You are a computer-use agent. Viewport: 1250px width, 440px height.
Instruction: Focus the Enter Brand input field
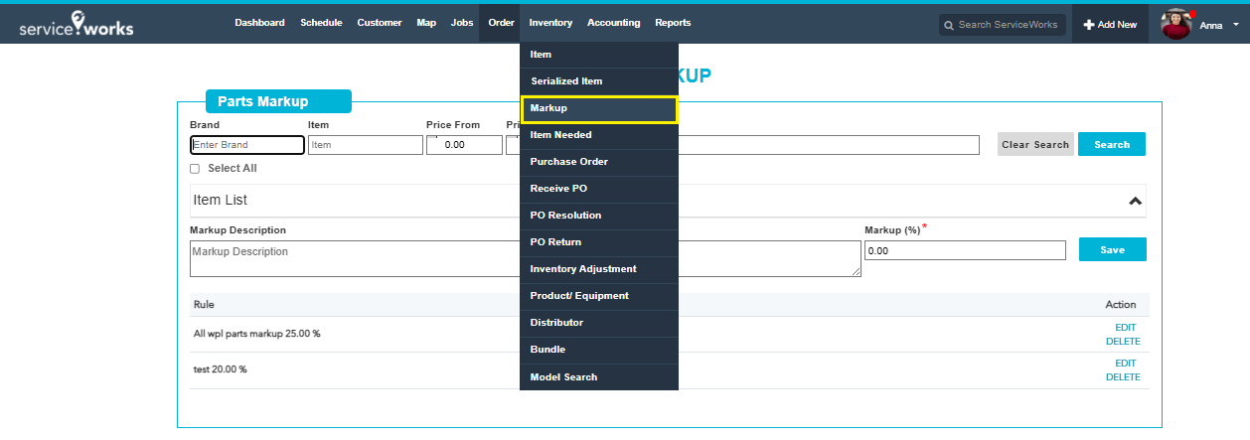[247, 145]
